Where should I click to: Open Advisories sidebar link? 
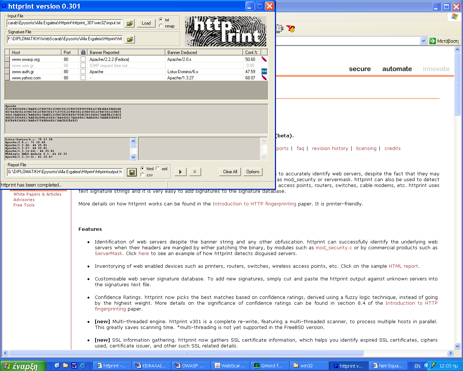24,200
